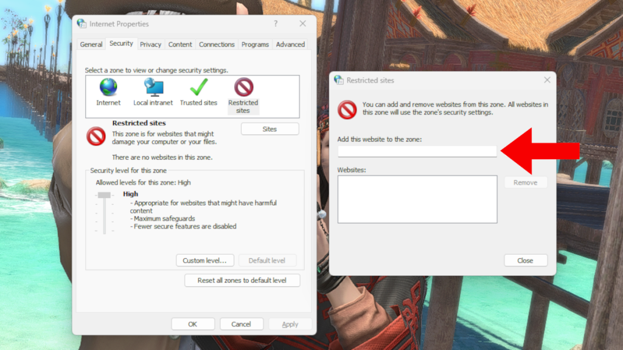Open the Advanced tab
This screenshot has width=623, height=350.
[x=290, y=44]
